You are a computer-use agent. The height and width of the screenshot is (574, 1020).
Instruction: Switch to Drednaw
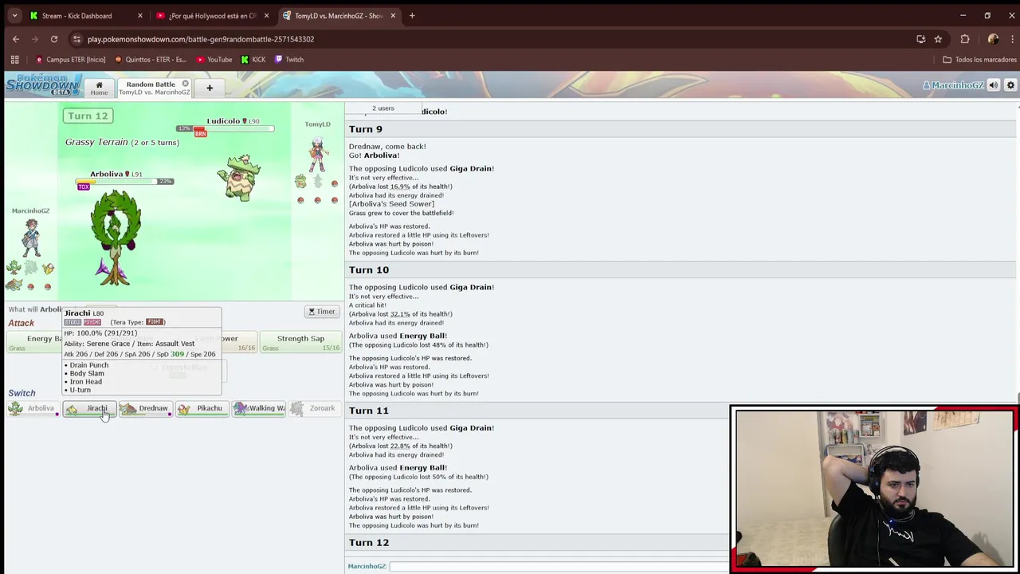146,408
